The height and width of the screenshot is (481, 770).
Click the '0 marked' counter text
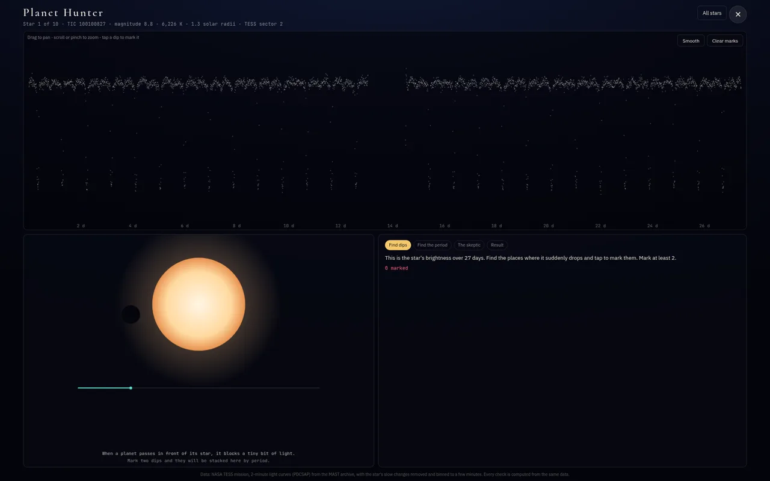click(396, 268)
